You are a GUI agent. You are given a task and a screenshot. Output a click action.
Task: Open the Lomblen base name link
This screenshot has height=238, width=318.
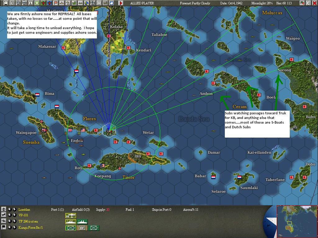[x=24, y=209]
